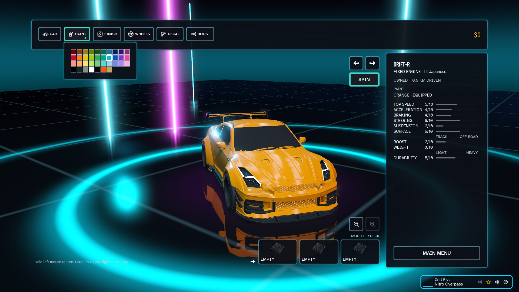Go to previous car with left arrow
Viewport: 519px width, 292px height.
click(x=356, y=63)
